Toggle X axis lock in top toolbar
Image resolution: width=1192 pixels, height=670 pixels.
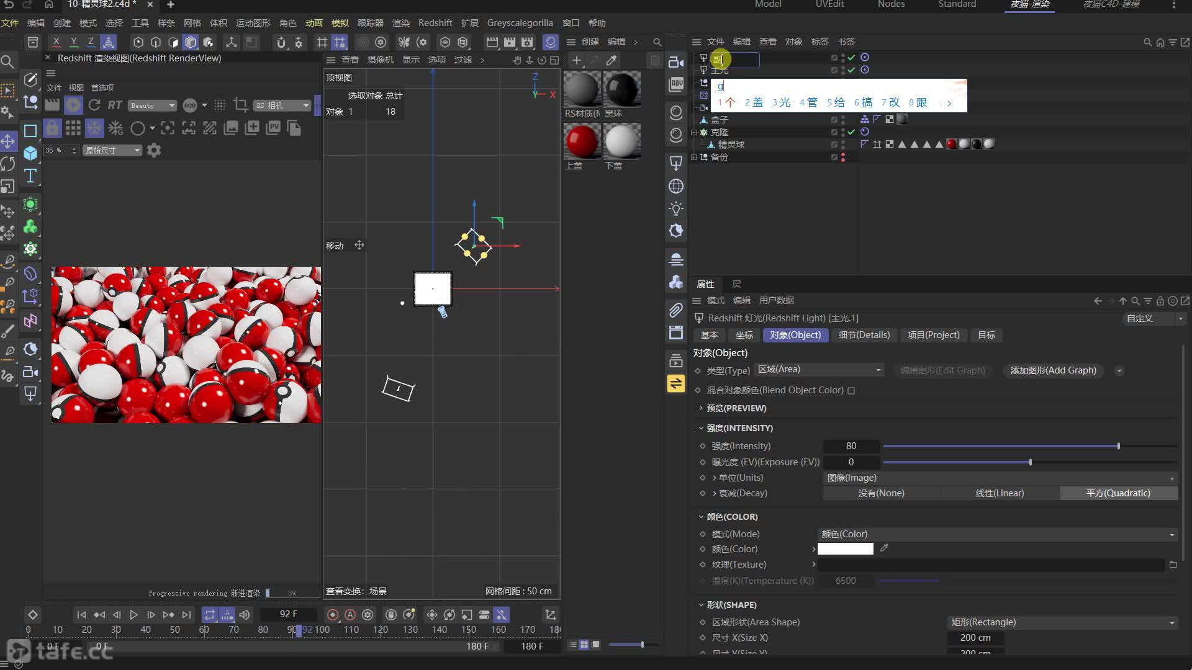click(x=56, y=42)
